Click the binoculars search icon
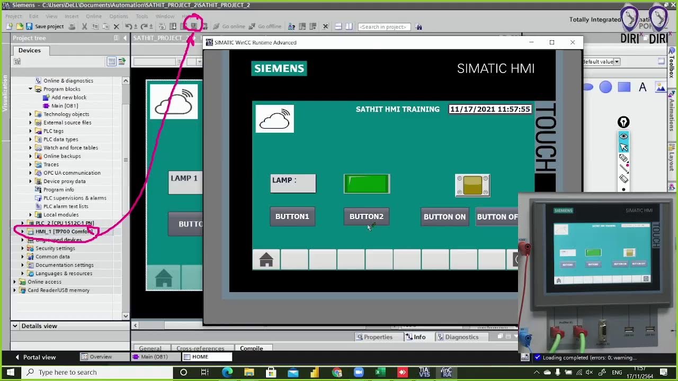The height and width of the screenshot is (381, 678). [x=419, y=26]
